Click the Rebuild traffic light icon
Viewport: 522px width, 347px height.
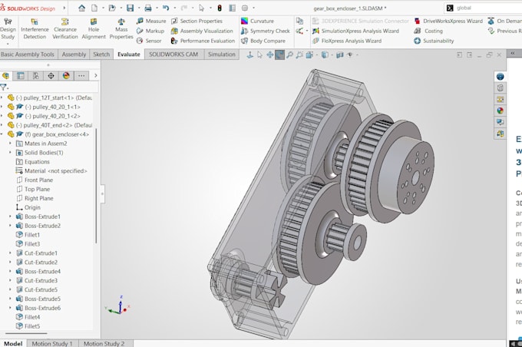pos(220,8)
